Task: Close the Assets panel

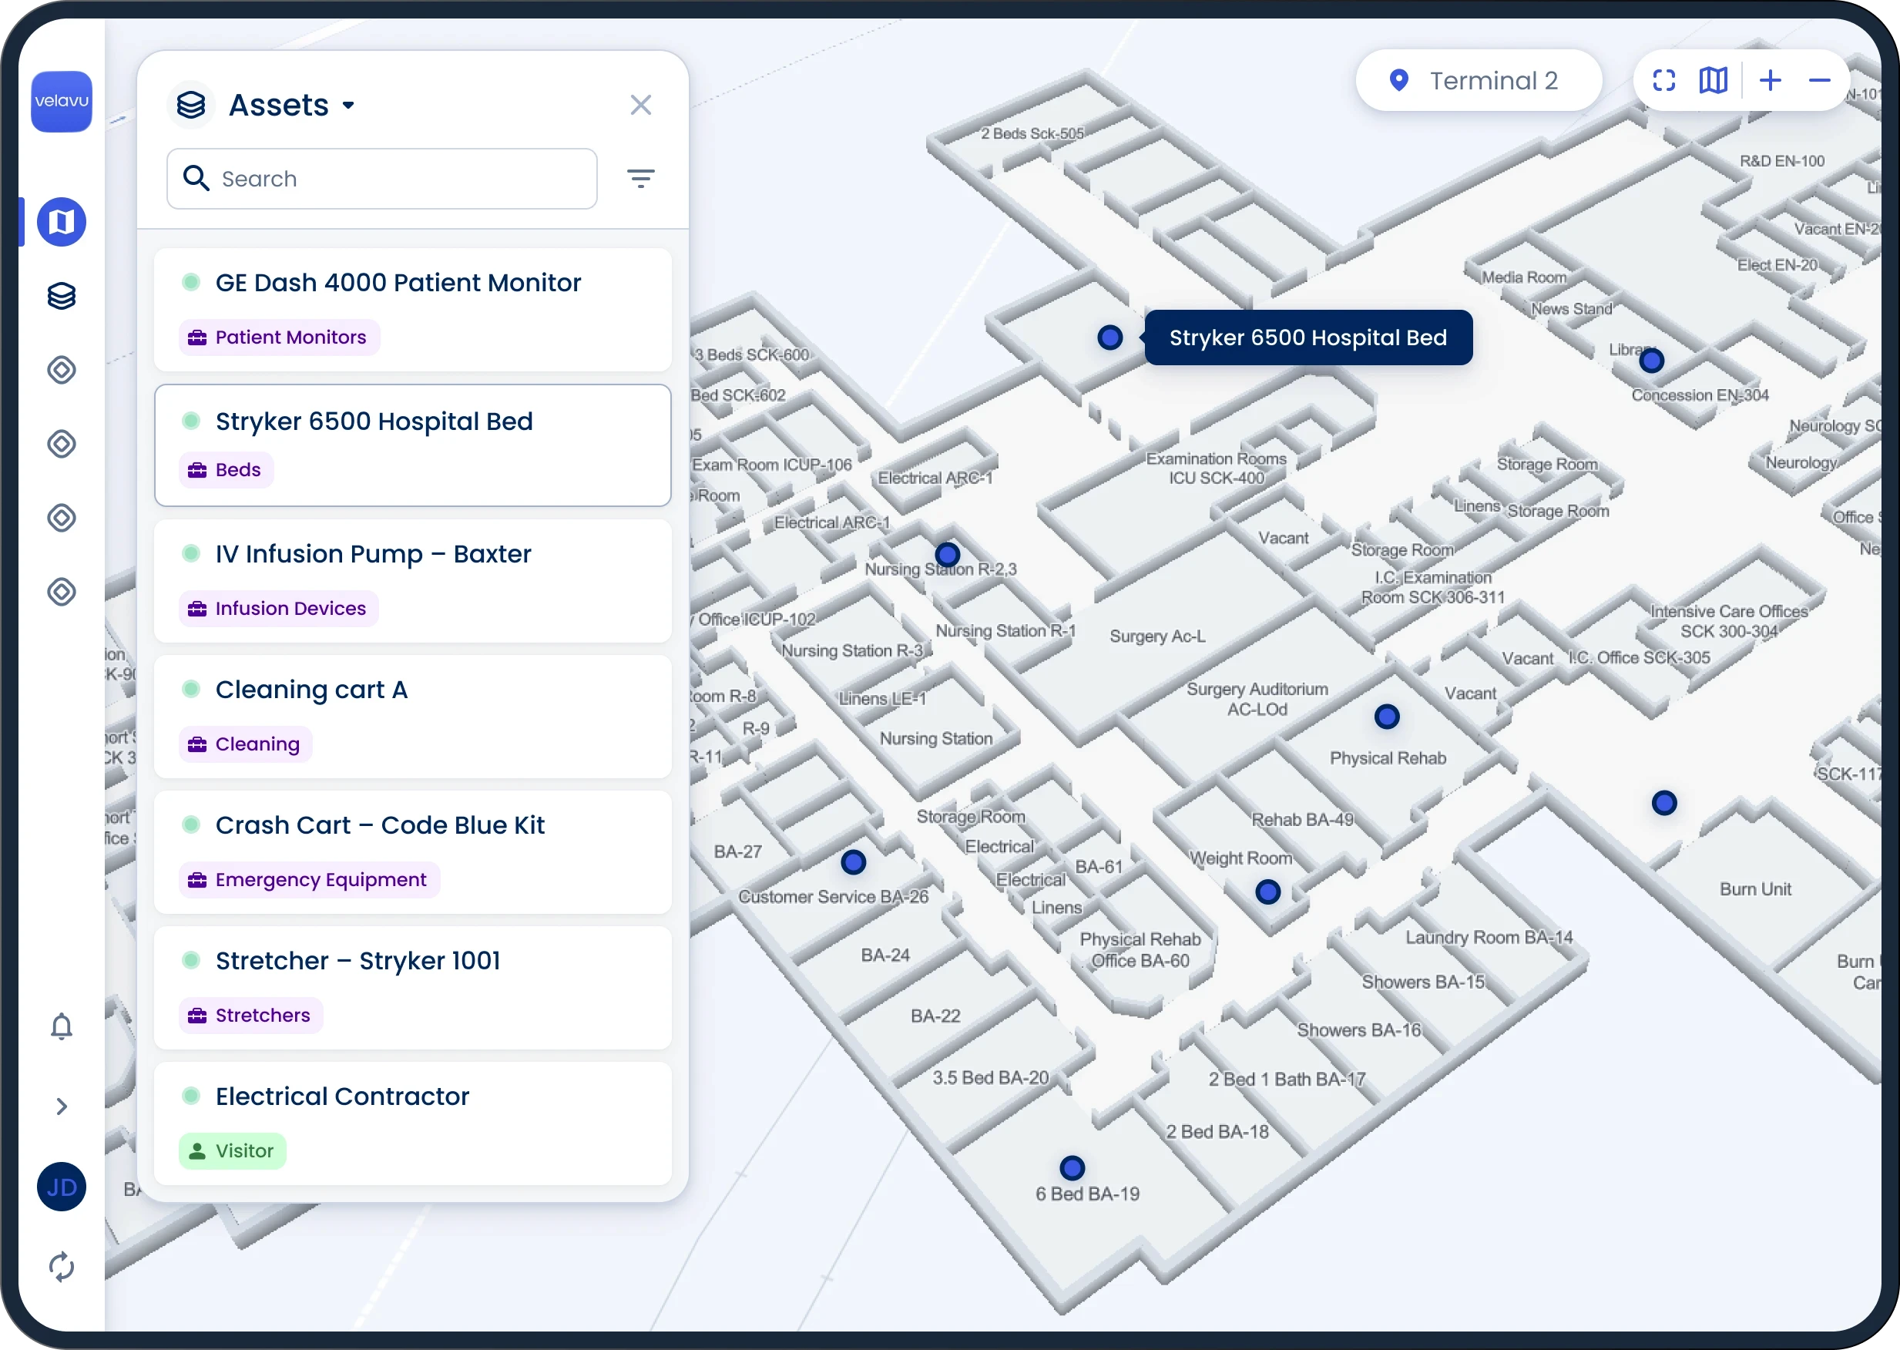Action: tap(641, 105)
